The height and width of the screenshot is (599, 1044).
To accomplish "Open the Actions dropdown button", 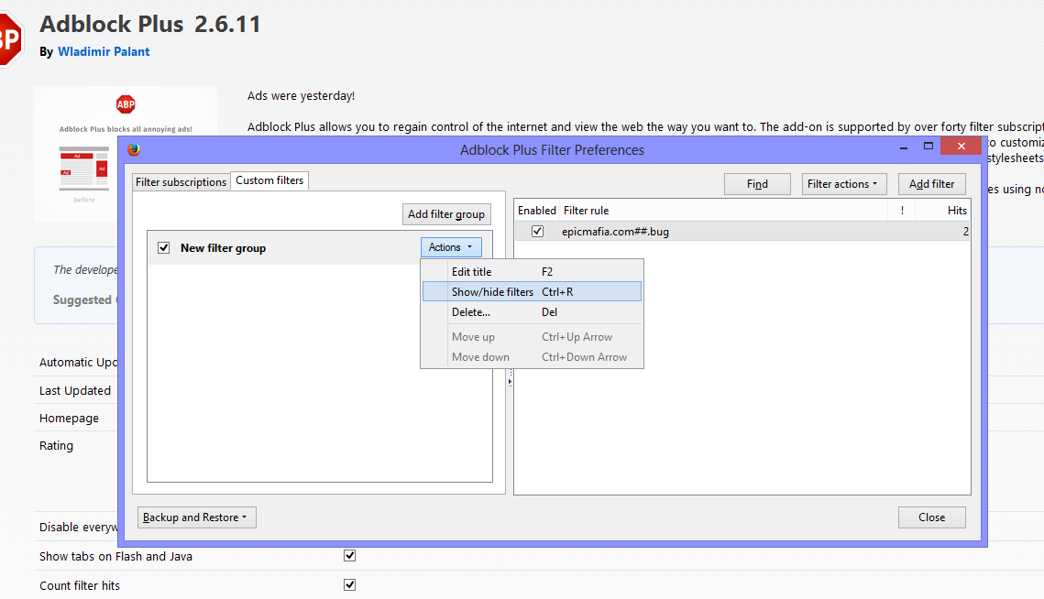I will pyautogui.click(x=451, y=247).
